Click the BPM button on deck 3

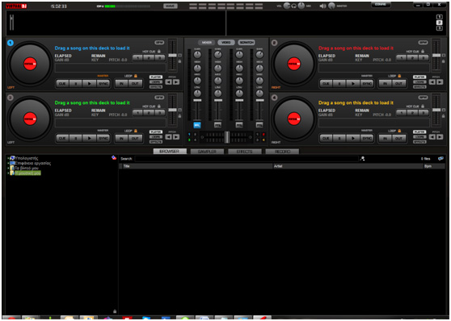pos(159,98)
